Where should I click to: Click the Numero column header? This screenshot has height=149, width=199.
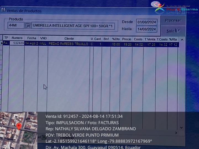point(17,38)
